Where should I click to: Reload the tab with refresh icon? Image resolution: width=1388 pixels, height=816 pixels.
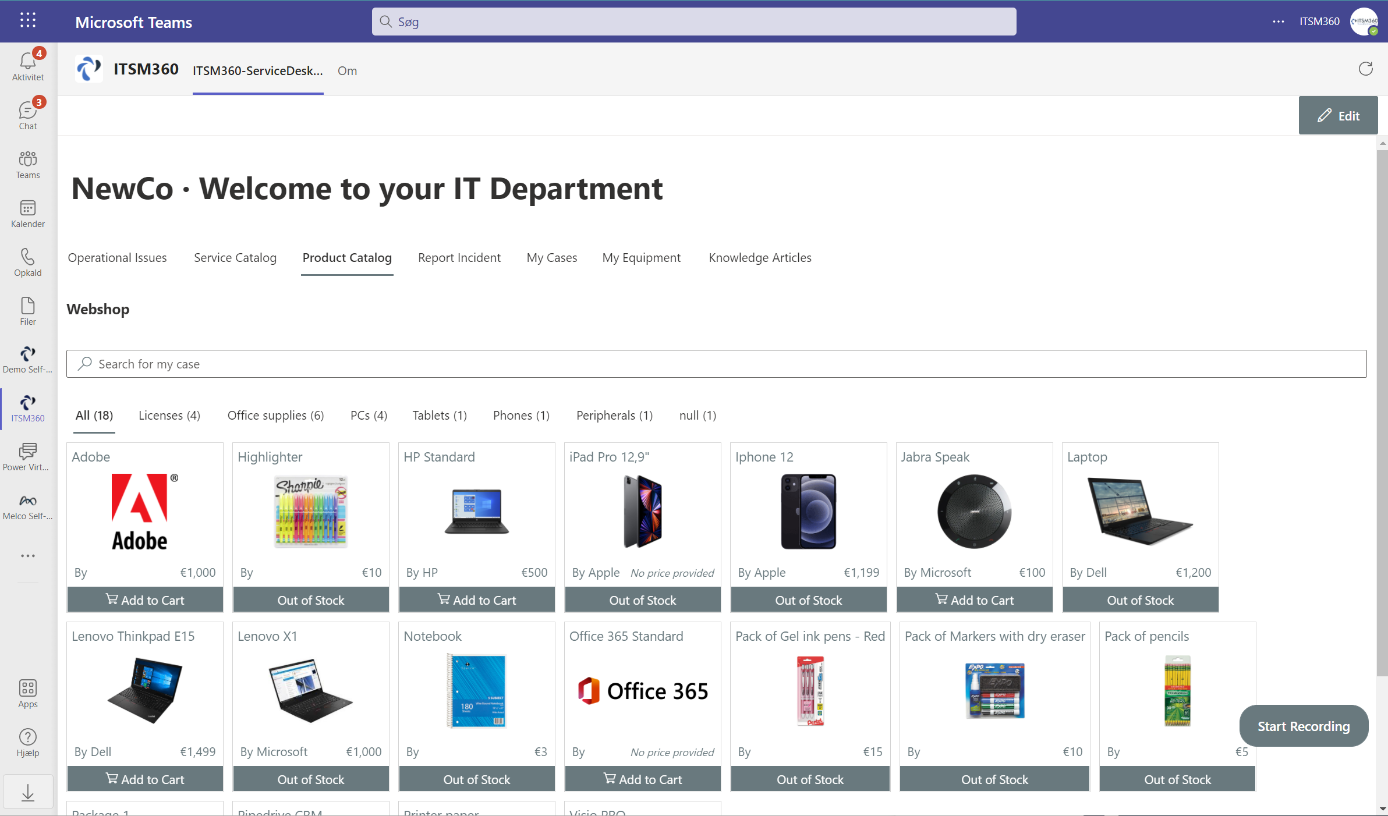pyautogui.click(x=1365, y=69)
